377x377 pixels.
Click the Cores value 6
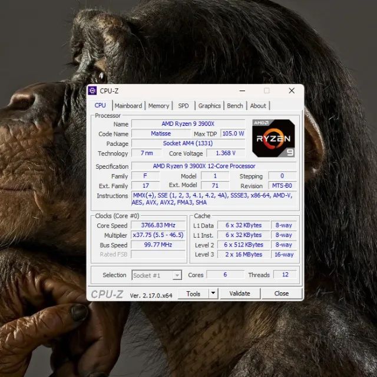coord(225,275)
